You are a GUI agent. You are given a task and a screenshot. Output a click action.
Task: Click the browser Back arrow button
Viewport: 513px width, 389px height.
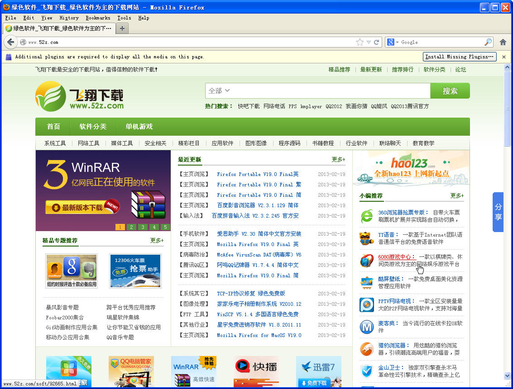pyautogui.click(x=11, y=42)
